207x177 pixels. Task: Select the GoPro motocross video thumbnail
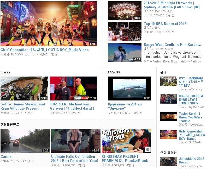(x=24, y=88)
